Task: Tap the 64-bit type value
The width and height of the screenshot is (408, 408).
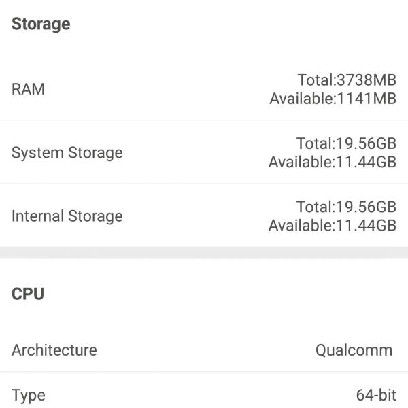Action: click(x=374, y=394)
